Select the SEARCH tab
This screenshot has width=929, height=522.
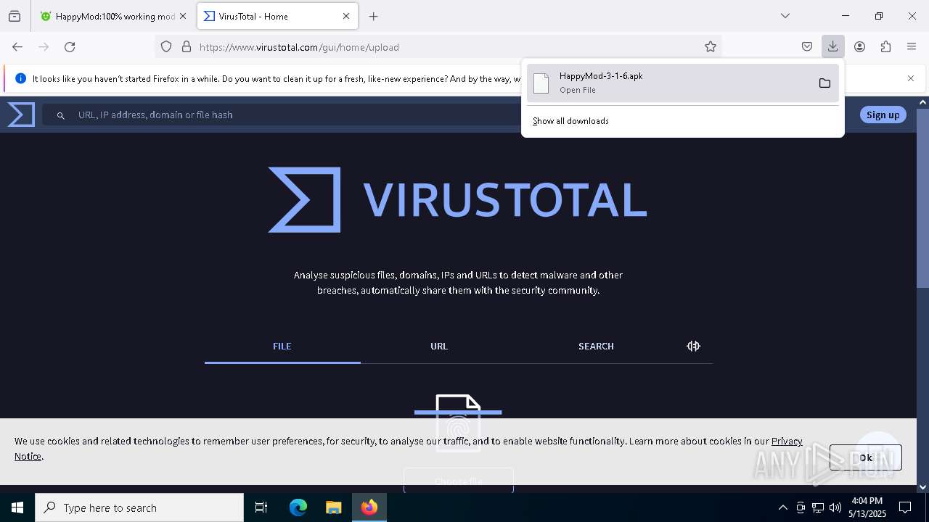[x=596, y=347]
